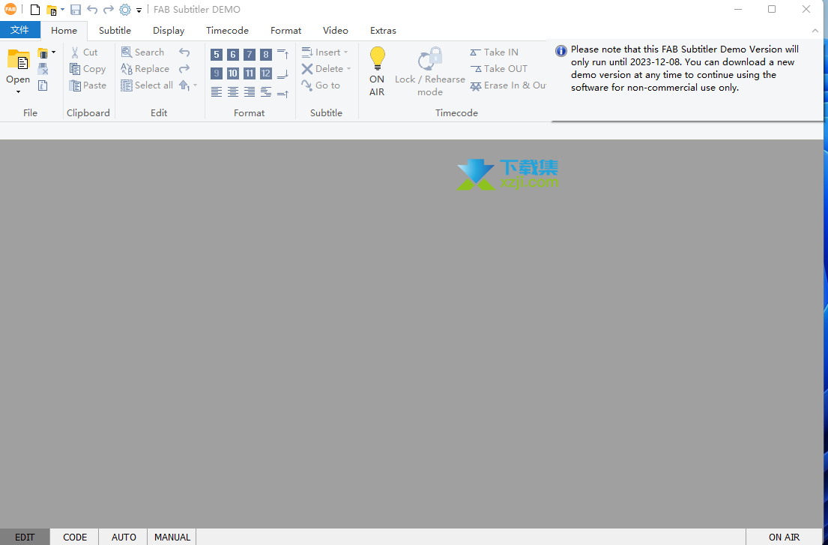Click the close video file icon

[x=43, y=69]
